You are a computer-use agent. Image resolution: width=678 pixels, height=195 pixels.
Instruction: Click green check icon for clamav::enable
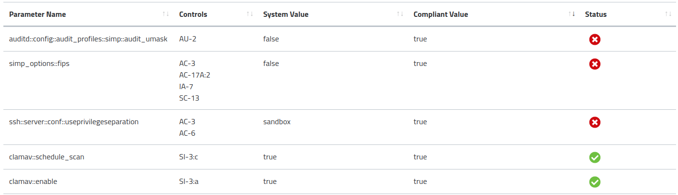(594, 182)
